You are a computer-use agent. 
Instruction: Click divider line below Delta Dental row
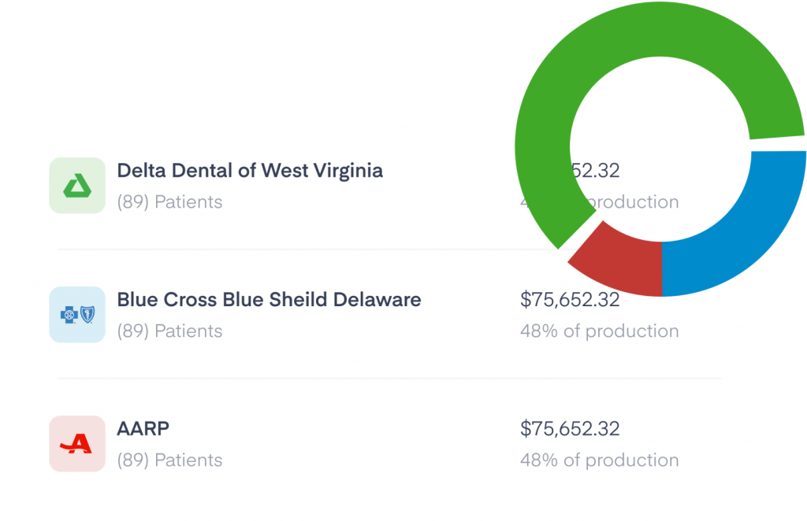(309, 249)
